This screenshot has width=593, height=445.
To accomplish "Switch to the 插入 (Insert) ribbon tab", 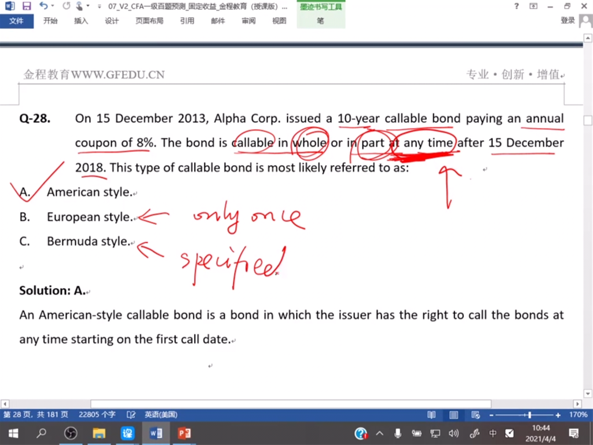I will pos(81,21).
